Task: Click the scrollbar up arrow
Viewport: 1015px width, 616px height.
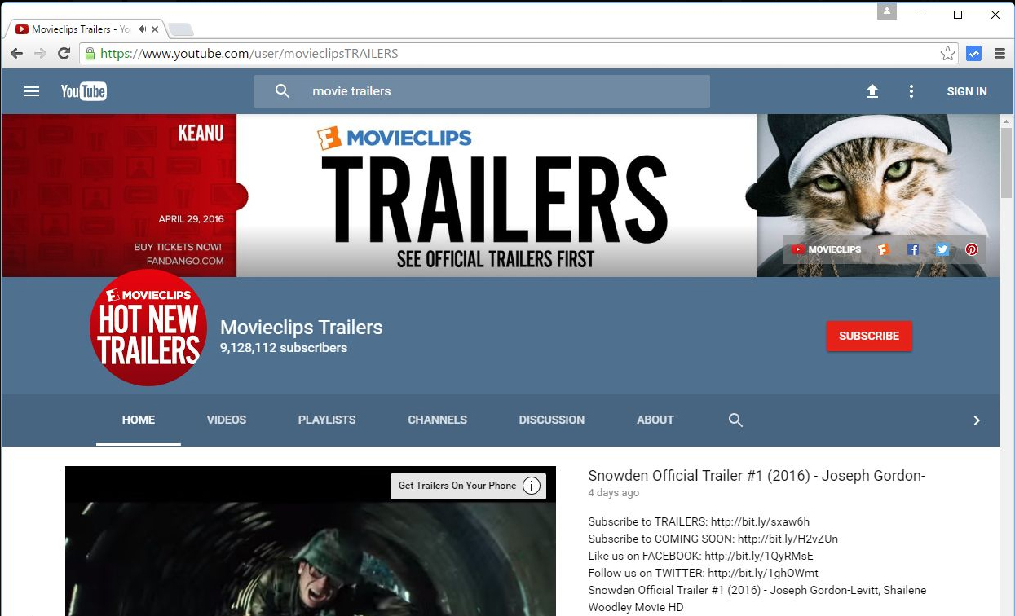Action: click(1007, 121)
